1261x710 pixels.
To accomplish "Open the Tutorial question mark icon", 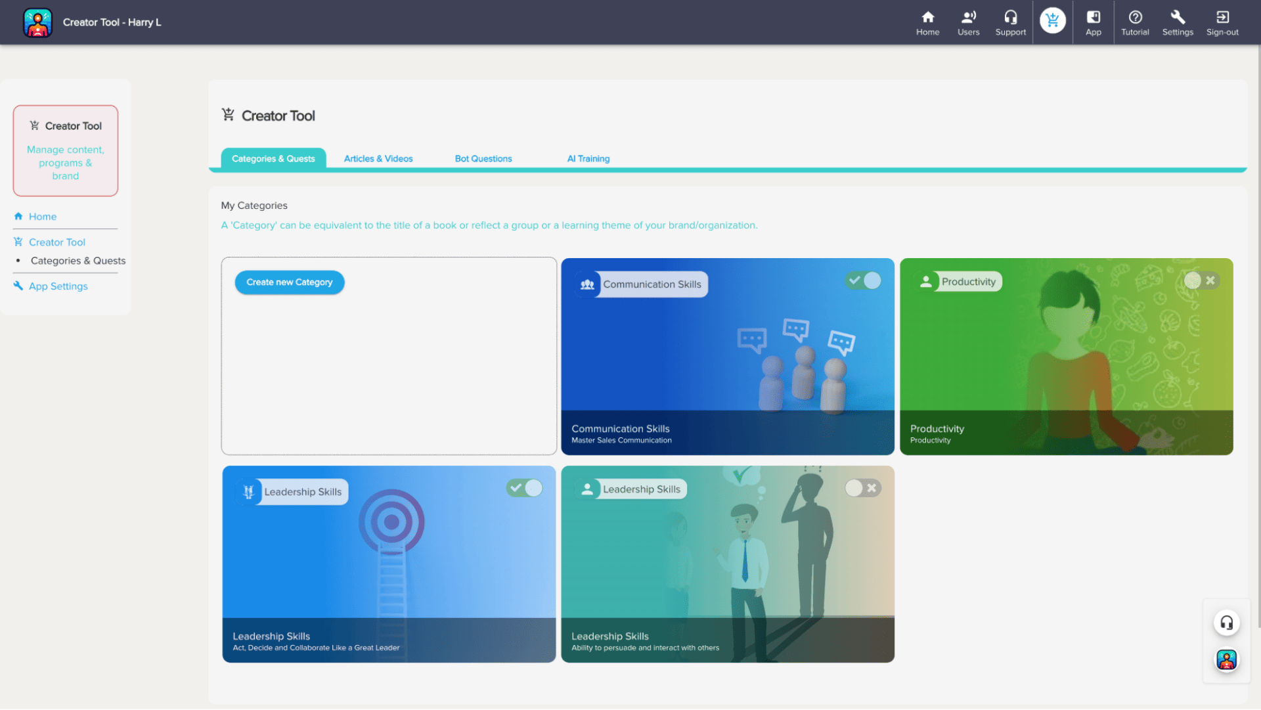I will [x=1135, y=22].
